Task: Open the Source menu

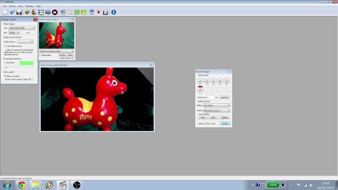Action: point(12,6)
